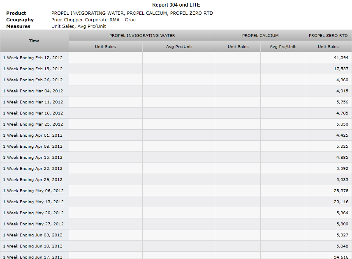The width and height of the screenshot is (352, 259).
Task: Select Unit Sales header under PROPEL ZERO RTD
Action: tap(328, 47)
